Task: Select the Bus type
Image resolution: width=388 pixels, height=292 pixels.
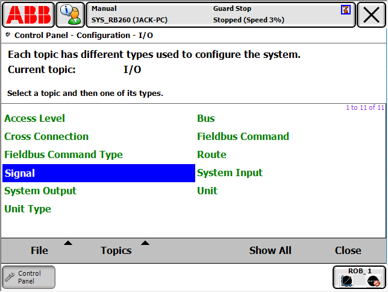Action: 206,118
